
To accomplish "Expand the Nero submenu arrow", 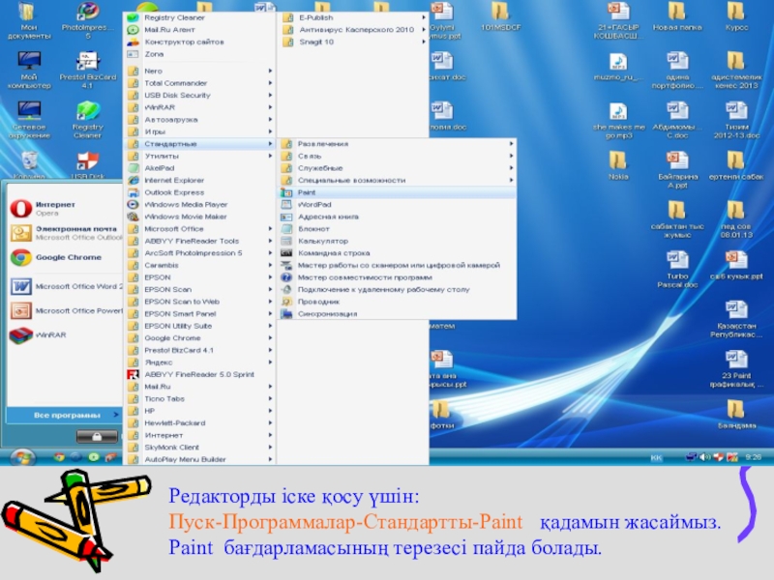I will (270, 71).
